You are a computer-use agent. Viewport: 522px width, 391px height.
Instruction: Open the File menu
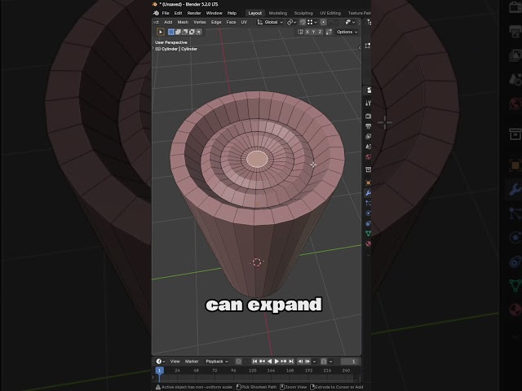pyautogui.click(x=166, y=13)
